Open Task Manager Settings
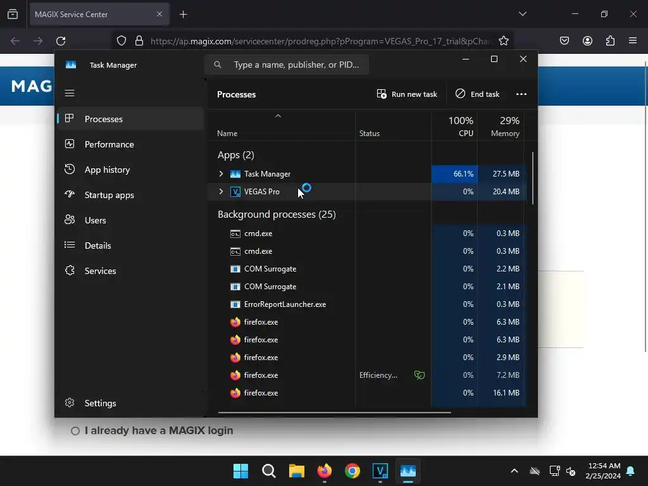Screen dimensions: 648x486 coord(130,403)
